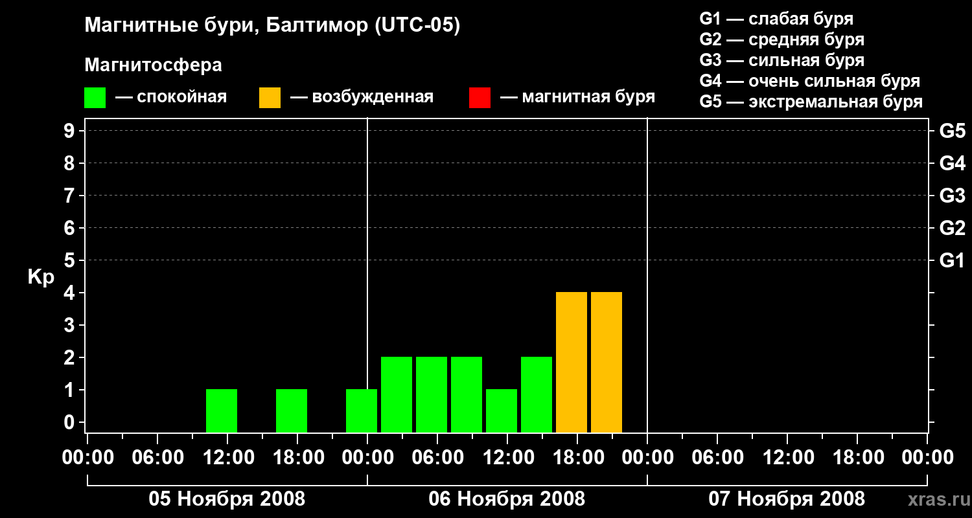Click the first green Kp 2 bar on 06 Ноября

pyautogui.click(x=397, y=395)
